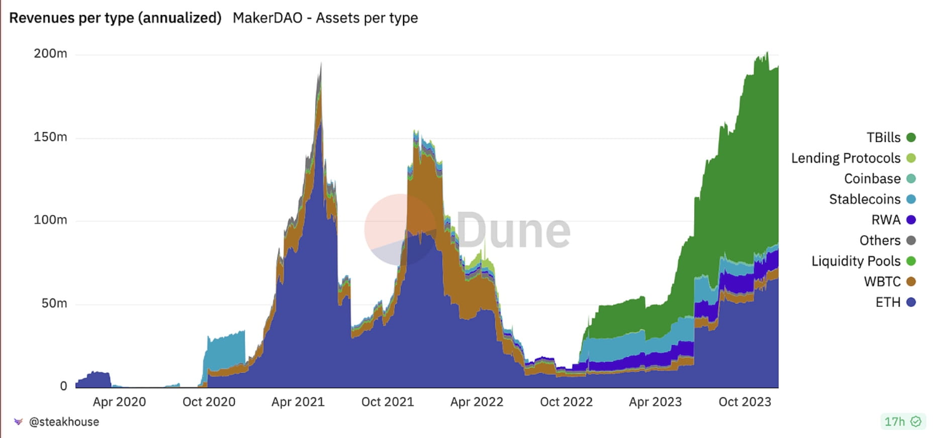This screenshot has height=438, width=933.
Task: Click the Oct 2023 axis label
Action: (x=744, y=402)
